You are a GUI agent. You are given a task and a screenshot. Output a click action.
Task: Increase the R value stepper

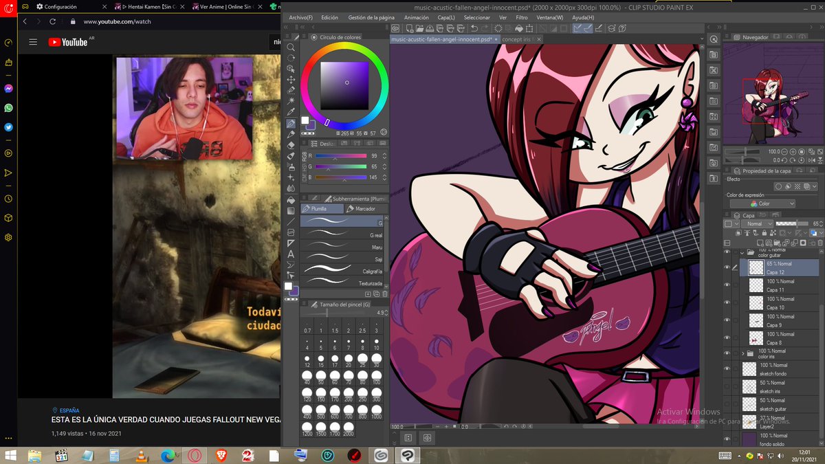[x=385, y=154]
